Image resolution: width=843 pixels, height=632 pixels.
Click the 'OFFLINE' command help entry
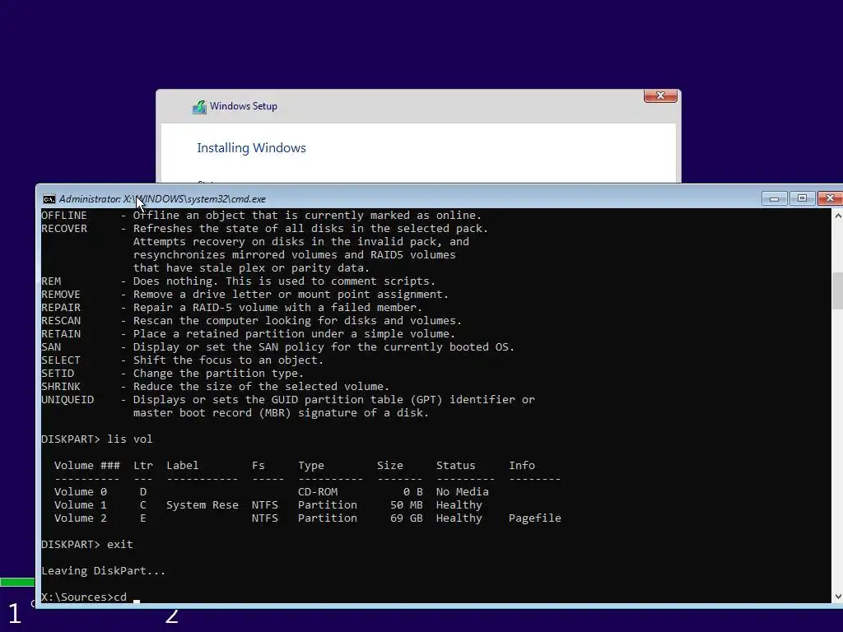coord(261,216)
